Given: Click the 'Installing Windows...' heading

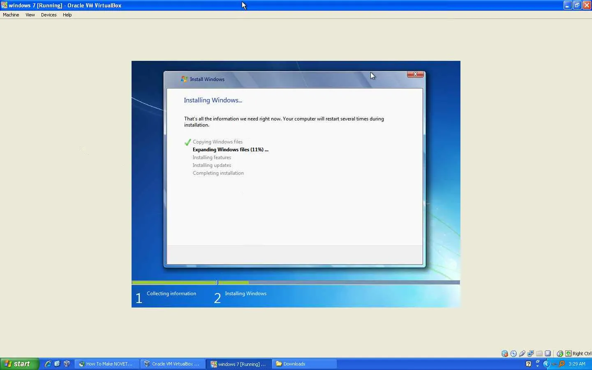Looking at the screenshot, I should 213,100.
